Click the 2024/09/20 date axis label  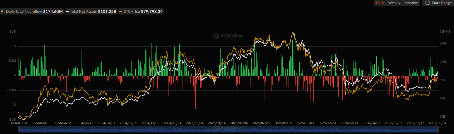click(x=129, y=123)
